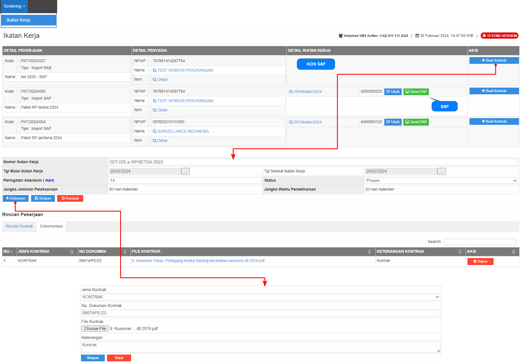This screenshot has height=363, width=521.
Task: Send 001/Ikatan/2024 to SAP
Action: point(416,122)
